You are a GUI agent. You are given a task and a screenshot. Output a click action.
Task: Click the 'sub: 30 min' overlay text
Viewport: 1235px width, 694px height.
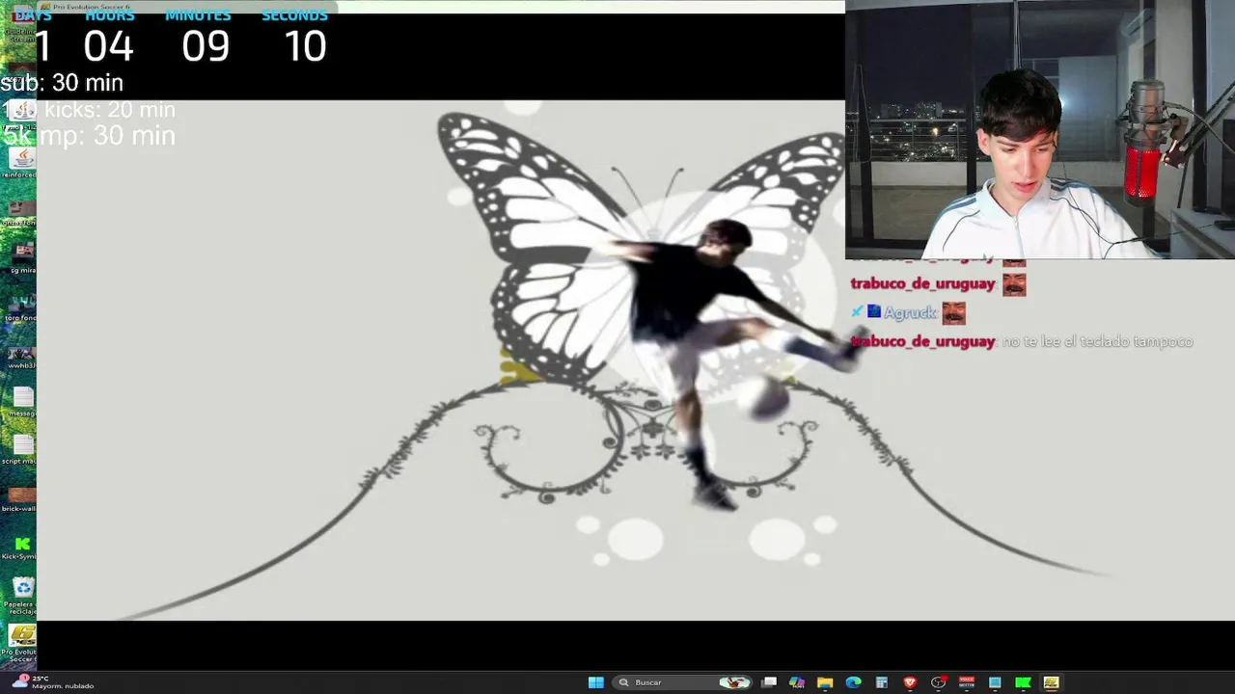point(62,83)
